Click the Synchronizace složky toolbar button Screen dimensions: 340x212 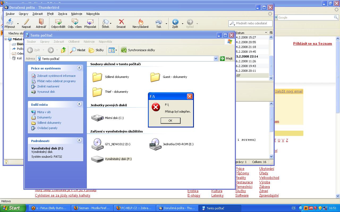point(138,50)
